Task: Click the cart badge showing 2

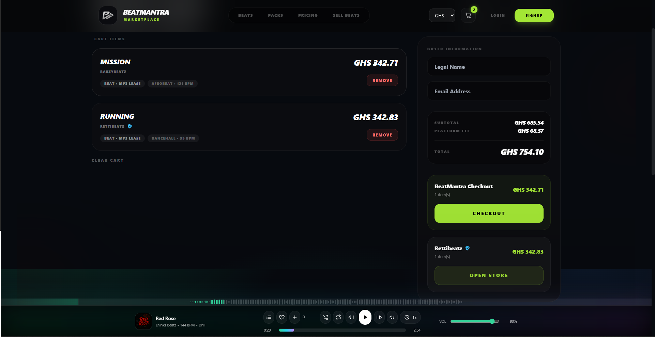Action: pyautogui.click(x=474, y=10)
